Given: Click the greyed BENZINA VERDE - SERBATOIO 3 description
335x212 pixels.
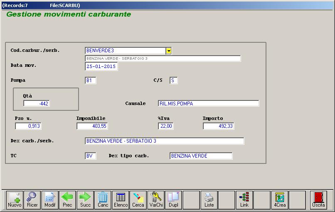Looking at the screenshot, I should 163,58.
